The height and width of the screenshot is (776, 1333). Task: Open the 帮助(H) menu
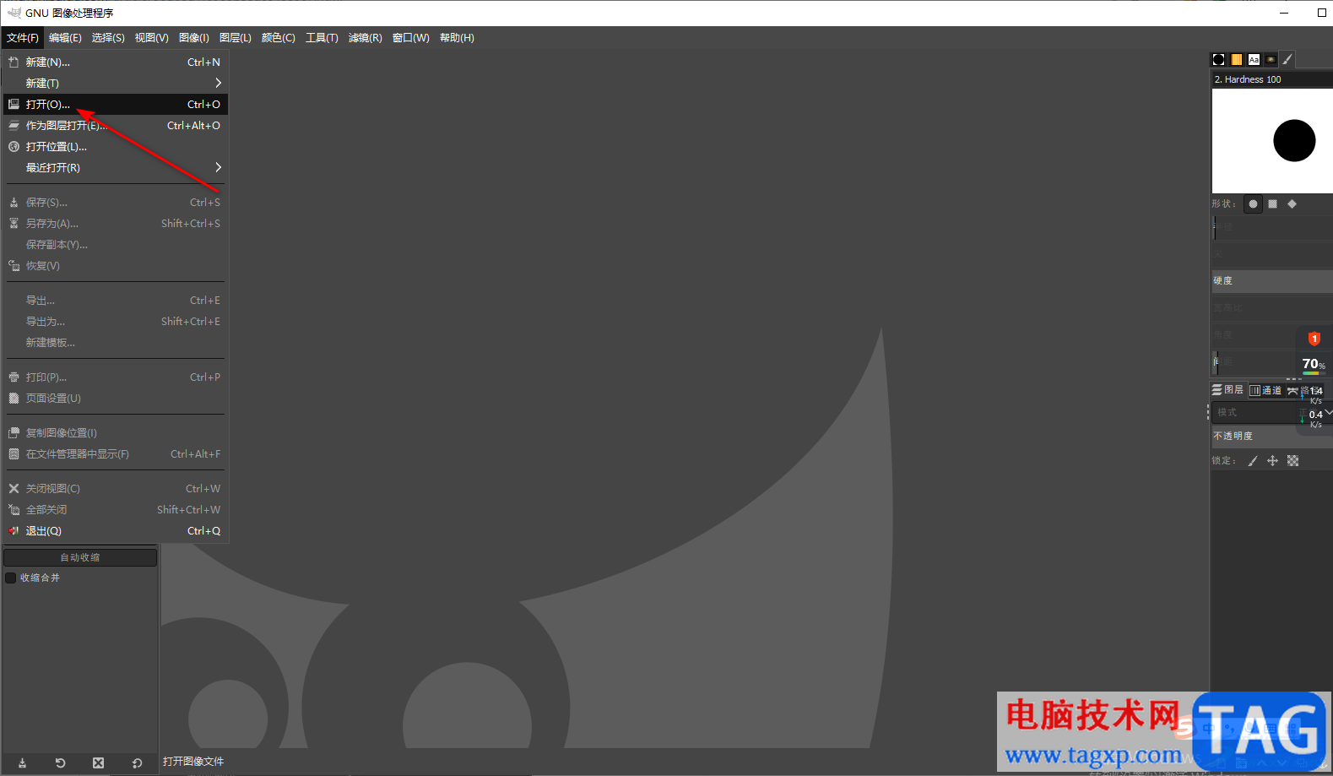[457, 38]
